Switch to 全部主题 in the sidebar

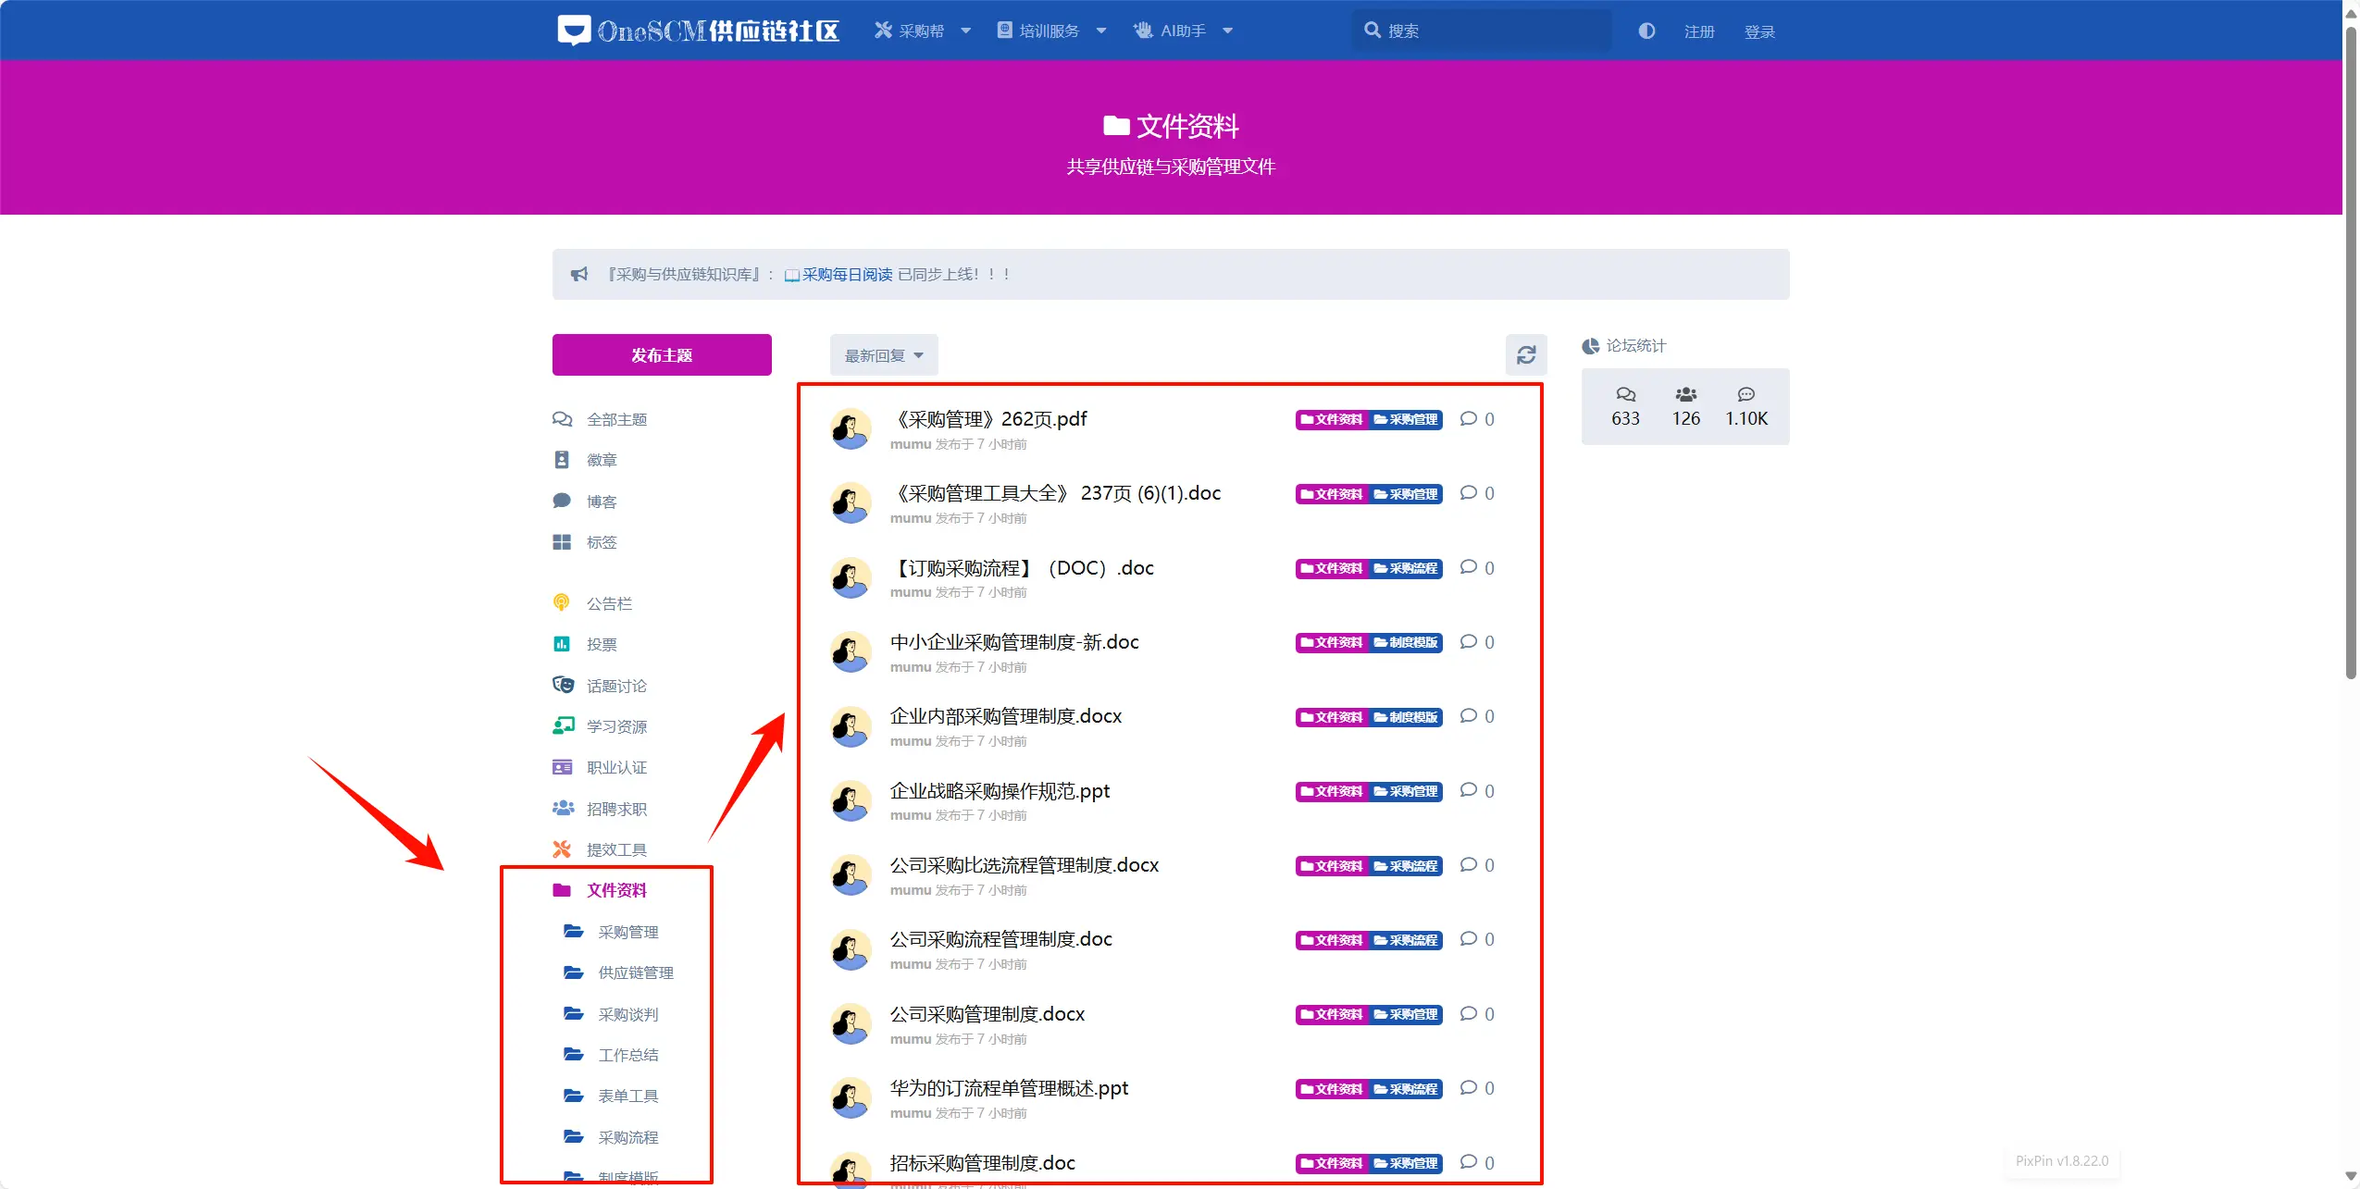click(619, 418)
